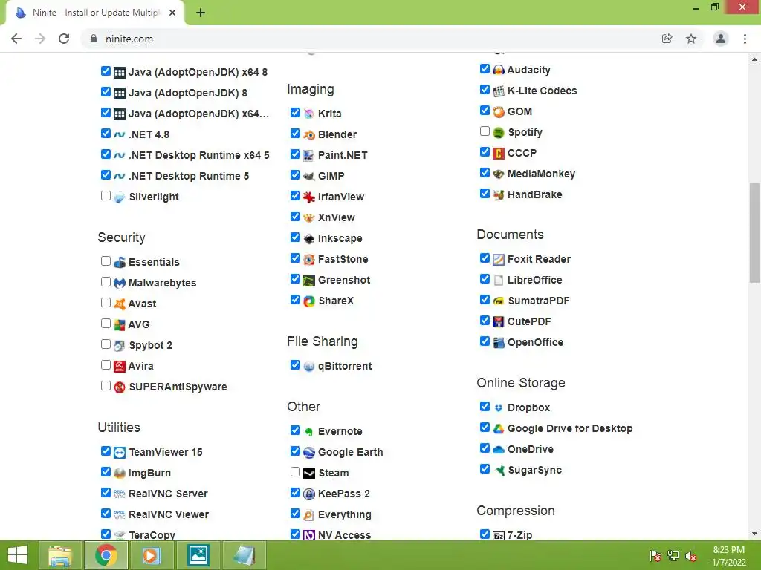761x570 pixels.
Task: Click the Malwarebytes icon
Action: pyautogui.click(x=120, y=283)
